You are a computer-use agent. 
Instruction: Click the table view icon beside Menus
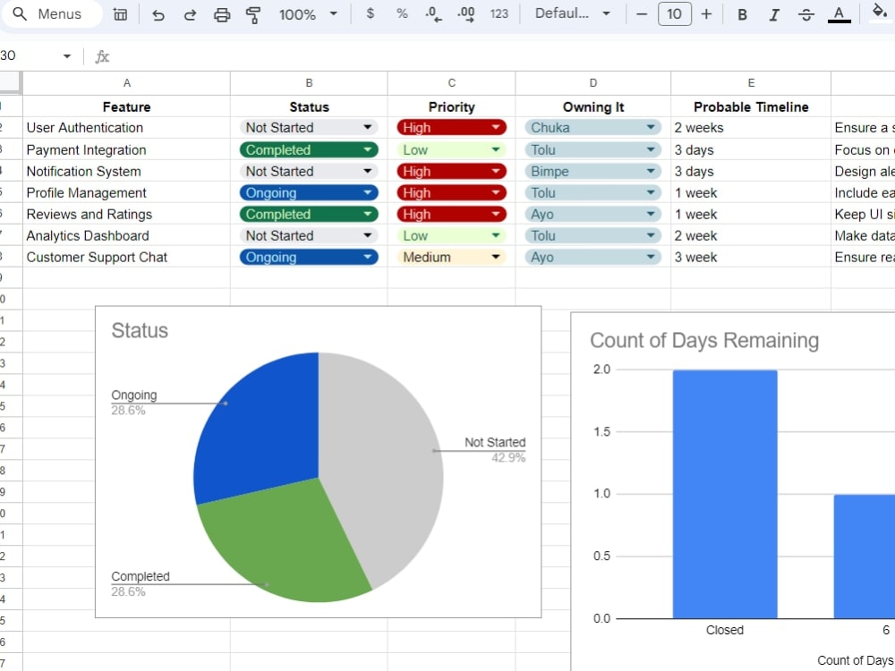click(x=121, y=14)
